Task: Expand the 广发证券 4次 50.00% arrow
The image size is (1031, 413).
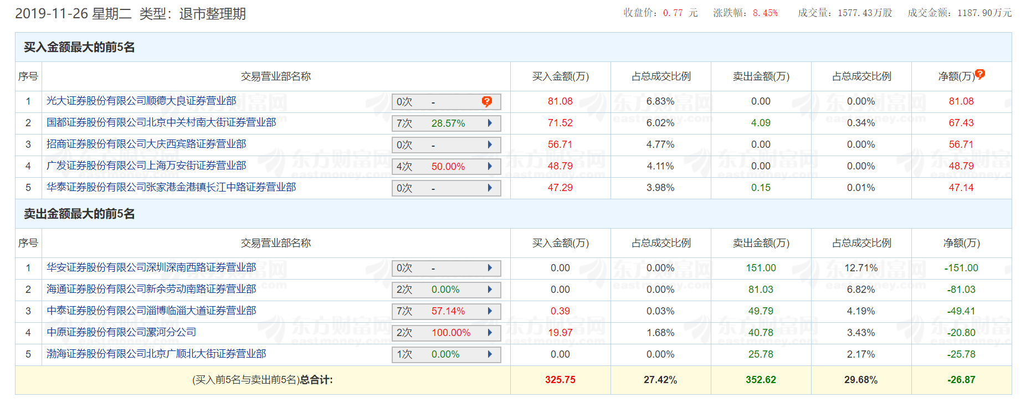Action: (490, 166)
